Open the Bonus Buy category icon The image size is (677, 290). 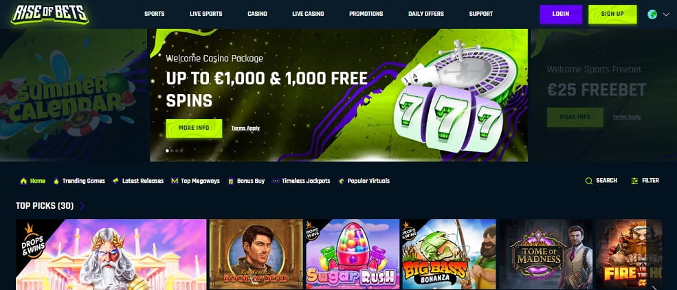pyautogui.click(x=230, y=181)
